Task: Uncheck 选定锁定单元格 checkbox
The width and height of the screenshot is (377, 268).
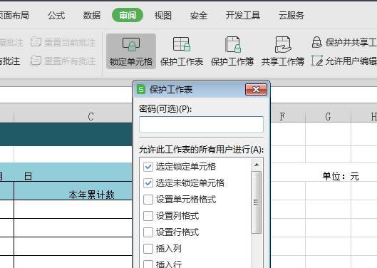Action: (148, 167)
